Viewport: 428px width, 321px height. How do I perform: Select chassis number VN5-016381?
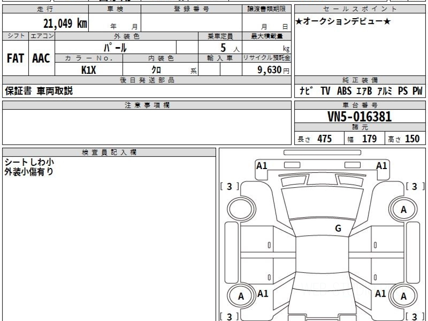[x=360, y=116]
